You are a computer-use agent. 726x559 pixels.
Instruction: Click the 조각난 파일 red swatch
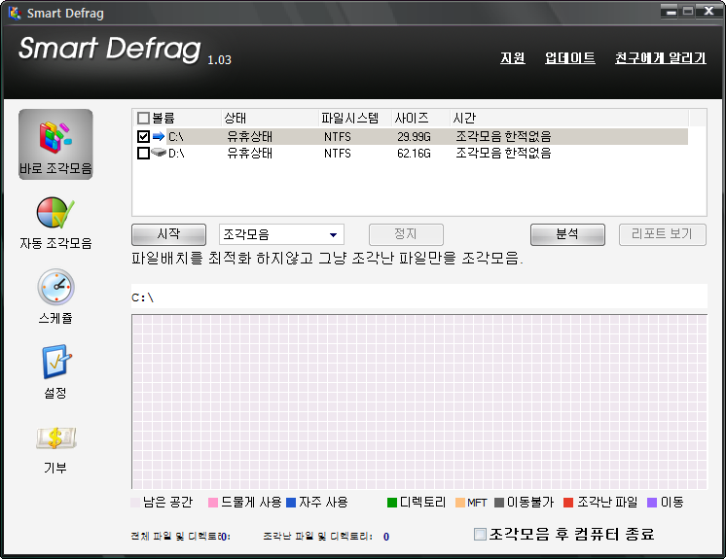tap(568, 503)
